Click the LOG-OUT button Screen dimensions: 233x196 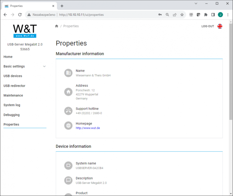[207, 26]
